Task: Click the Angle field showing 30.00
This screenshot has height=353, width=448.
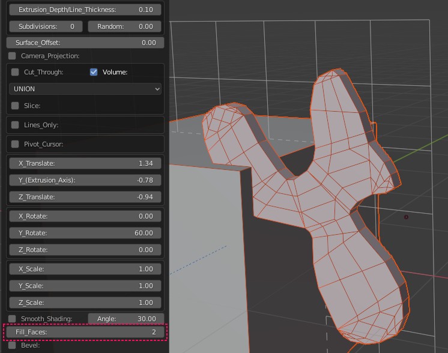Action: (125, 319)
